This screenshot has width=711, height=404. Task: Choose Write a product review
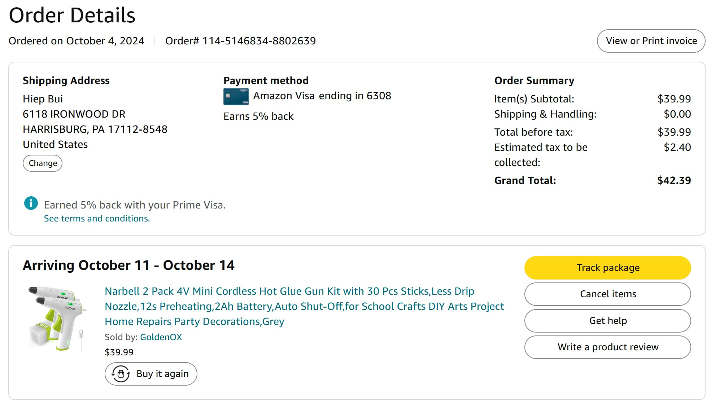click(x=607, y=347)
